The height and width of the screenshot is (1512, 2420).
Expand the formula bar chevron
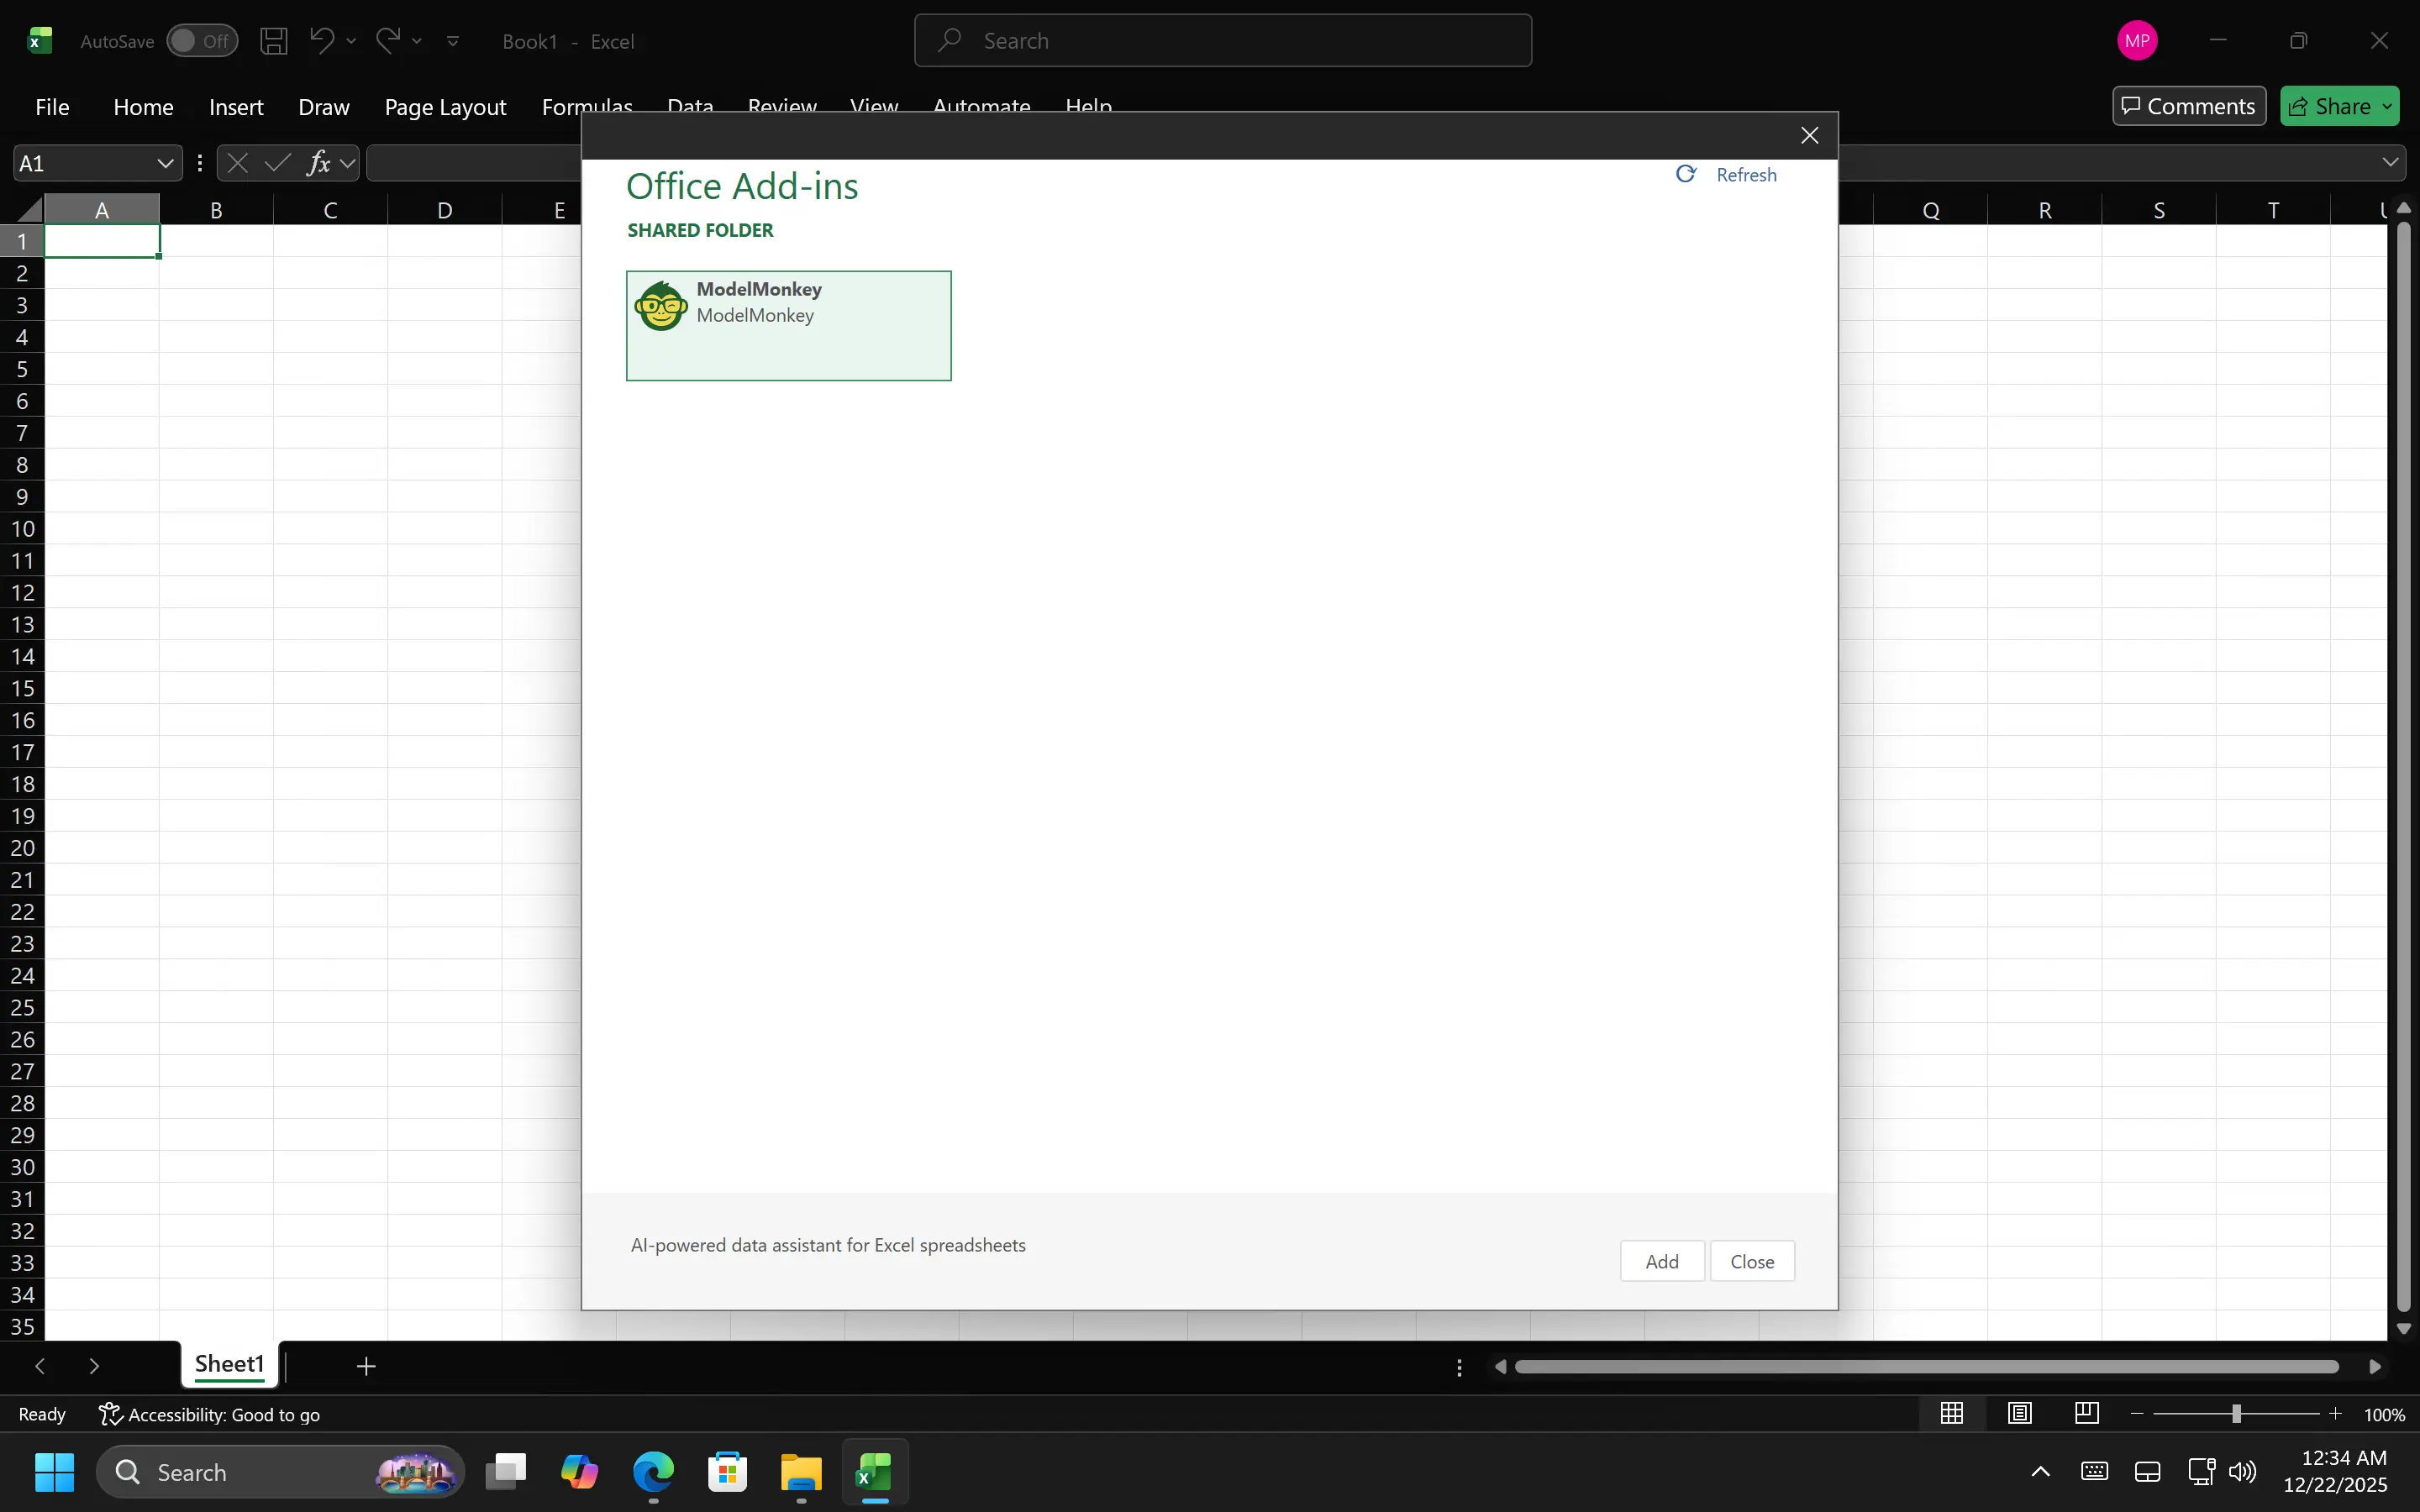coord(2390,163)
